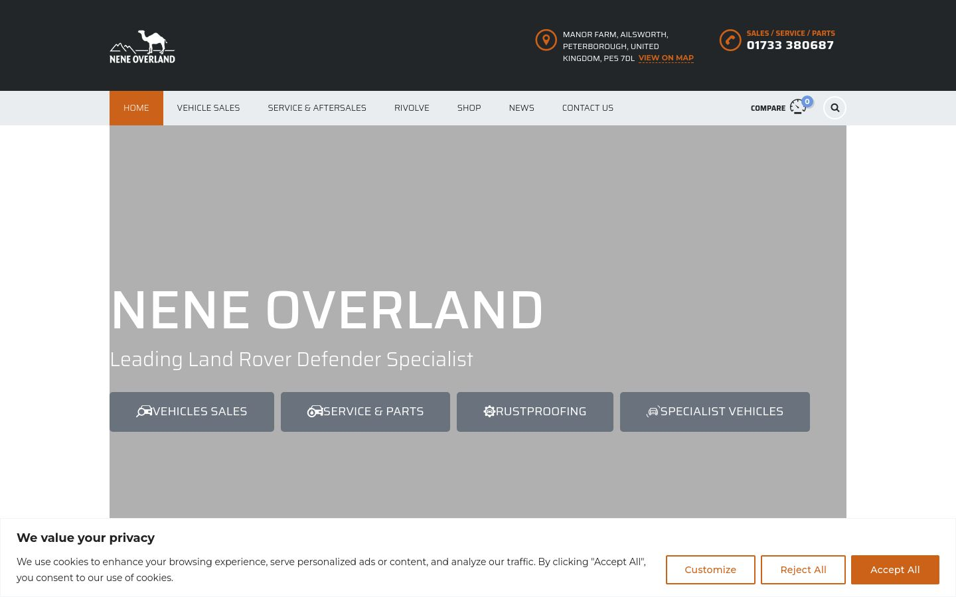Click Customize cookie preferences button
The height and width of the screenshot is (597, 956).
[710, 570]
